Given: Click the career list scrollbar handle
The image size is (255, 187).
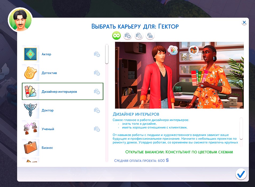Looking at the screenshot, I should click(x=107, y=54).
